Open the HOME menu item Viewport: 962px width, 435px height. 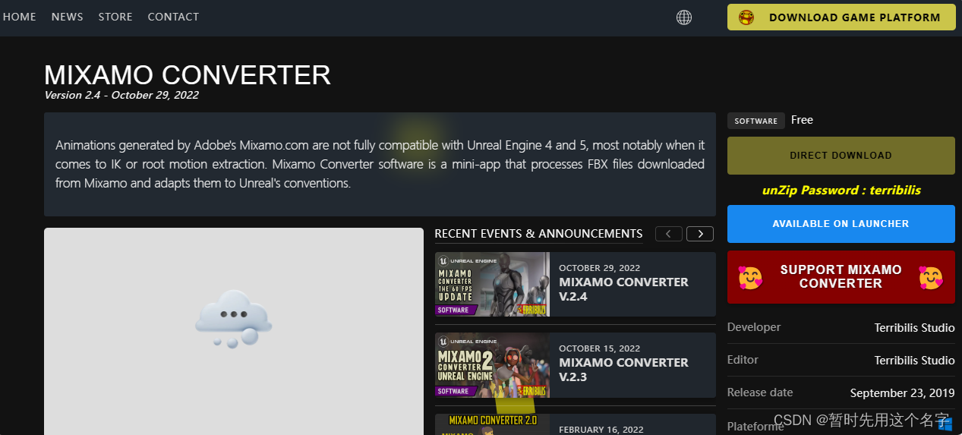click(x=20, y=17)
